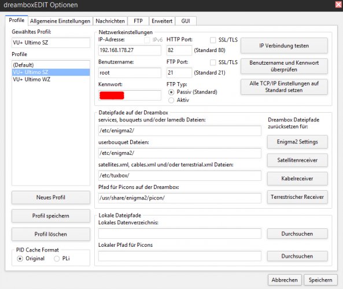The width and height of the screenshot is (343, 289).
Task: Click the services/bouquets/lamedb path field
Action: (179, 131)
